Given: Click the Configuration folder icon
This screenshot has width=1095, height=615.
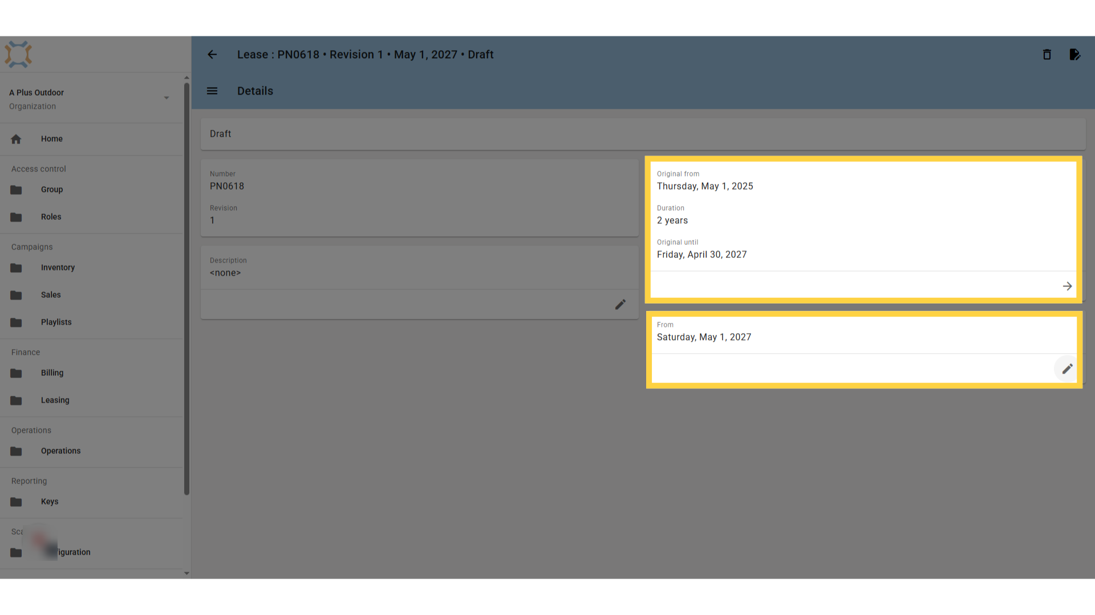Looking at the screenshot, I should [x=16, y=552].
